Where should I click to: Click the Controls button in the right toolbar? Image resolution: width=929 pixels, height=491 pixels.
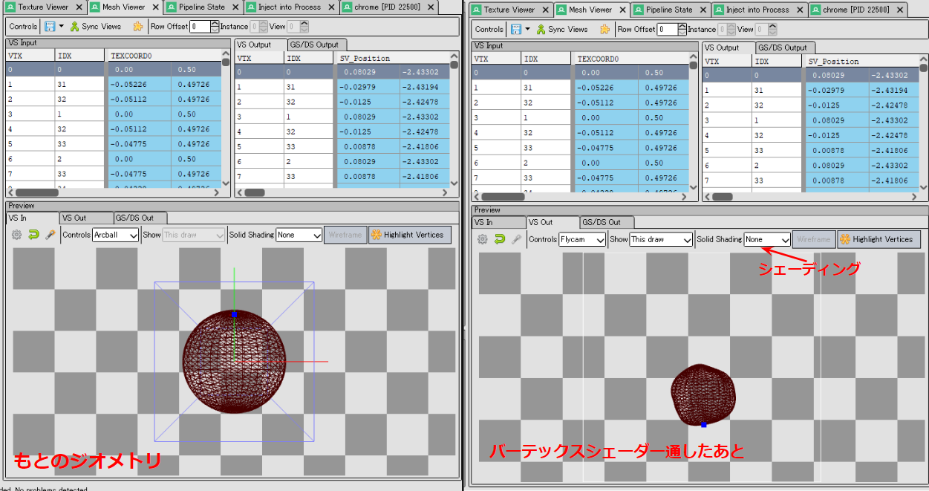point(489,29)
